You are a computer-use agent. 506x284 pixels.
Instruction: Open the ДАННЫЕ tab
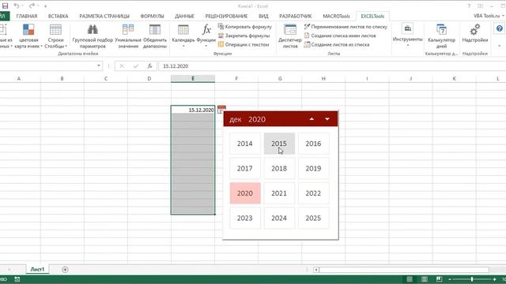(x=184, y=16)
